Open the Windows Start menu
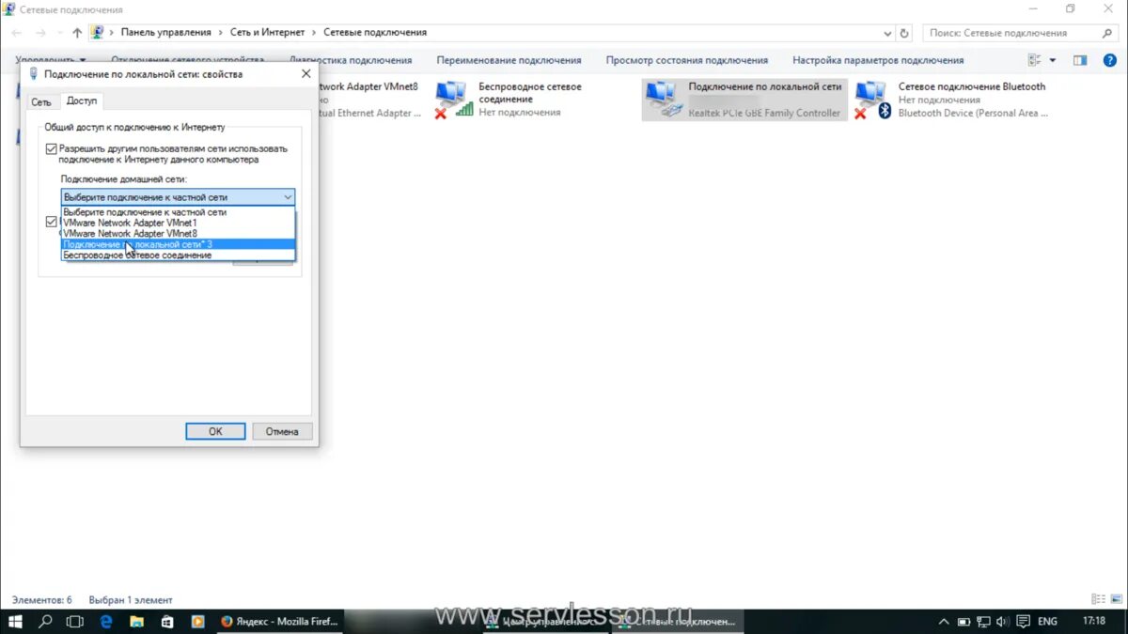 tap(15, 621)
